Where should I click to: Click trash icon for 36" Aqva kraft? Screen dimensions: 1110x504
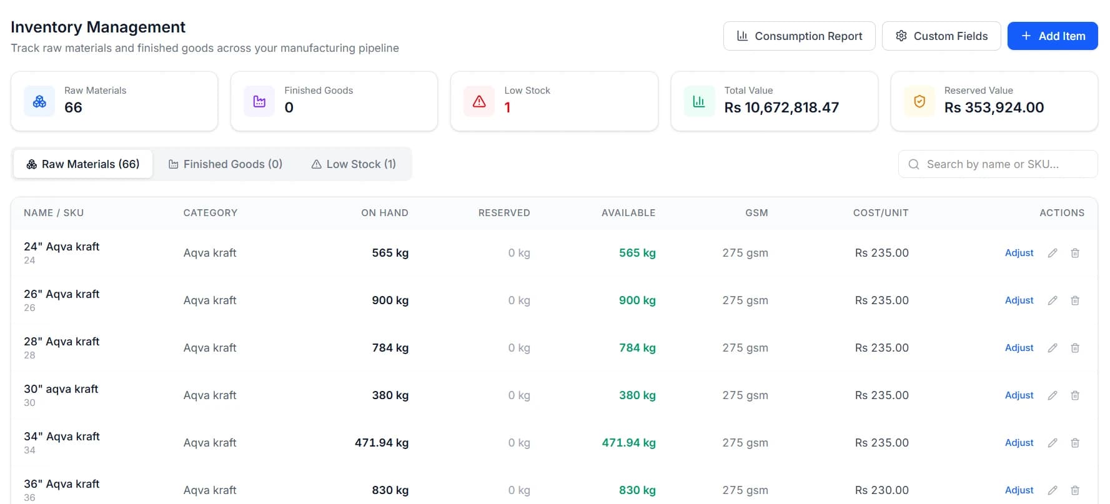coord(1075,490)
